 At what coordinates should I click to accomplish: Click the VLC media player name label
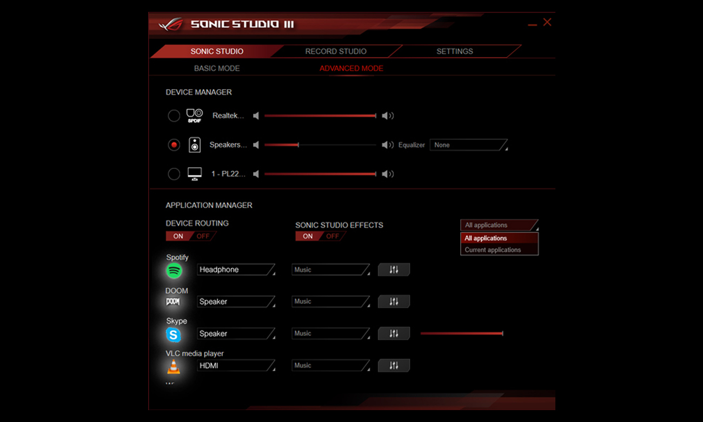coord(195,353)
